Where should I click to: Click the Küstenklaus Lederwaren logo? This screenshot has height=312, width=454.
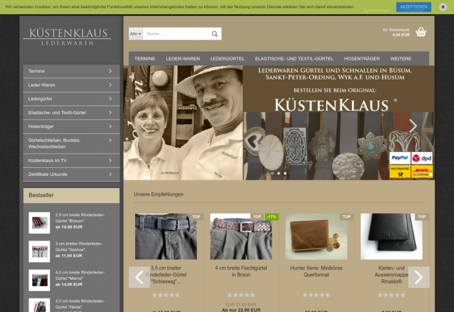(68, 37)
